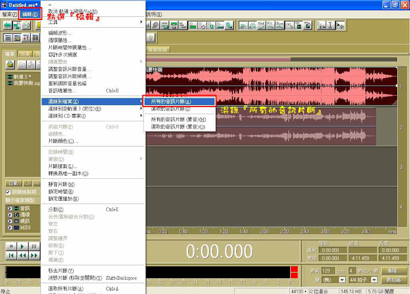This screenshot has width=410, height=294.
Task: Uncheck the 音訊 file type checkbox
Action: (10, 209)
